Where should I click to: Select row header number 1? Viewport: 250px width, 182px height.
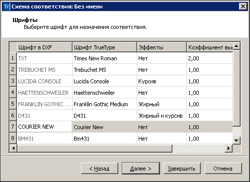pyautogui.click(x=13, y=58)
